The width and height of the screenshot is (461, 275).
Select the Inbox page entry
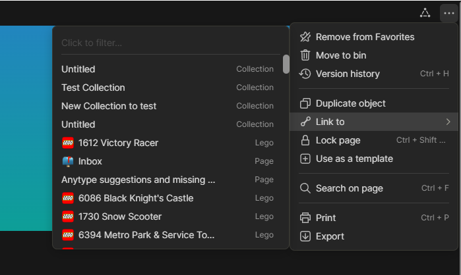(168, 161)
